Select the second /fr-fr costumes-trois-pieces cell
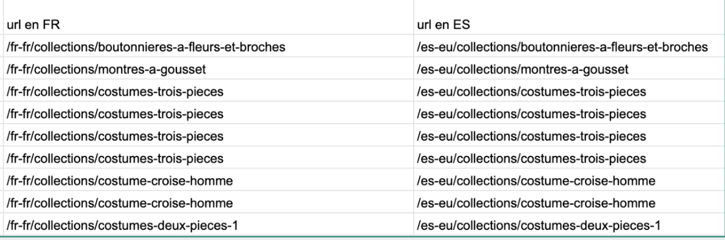The height and width of the screenshot is (240, 725). coord(206,114)
